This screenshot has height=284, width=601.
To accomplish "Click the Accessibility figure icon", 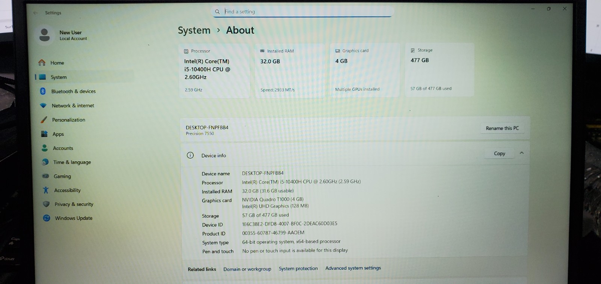I will [x=46, y=190].
